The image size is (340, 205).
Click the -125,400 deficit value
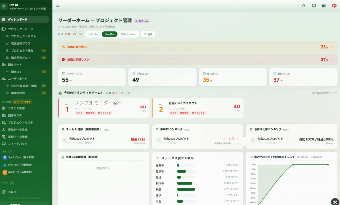coord(229,138)
